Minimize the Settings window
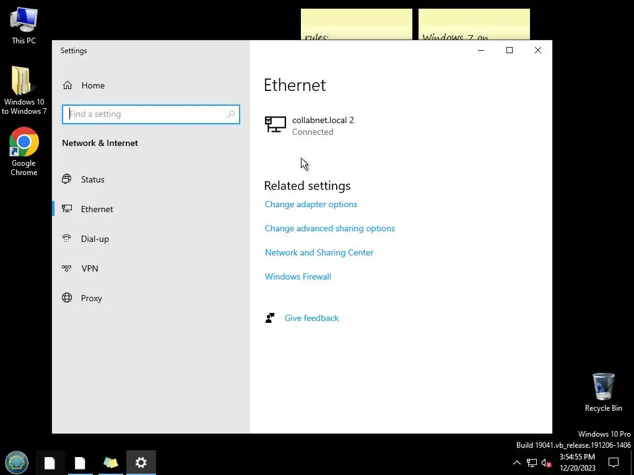This screenshot has width=634, height=475. click(x=481, y=50)
